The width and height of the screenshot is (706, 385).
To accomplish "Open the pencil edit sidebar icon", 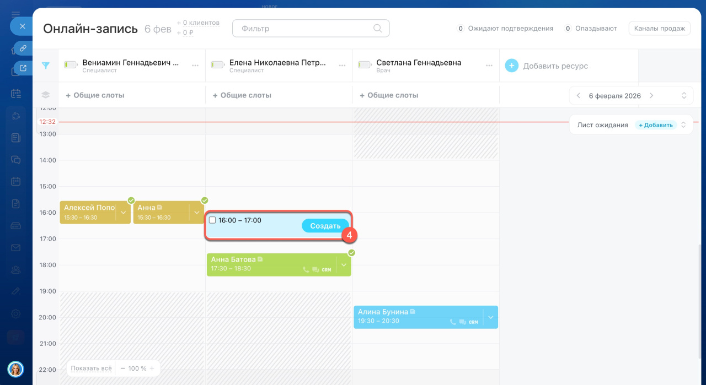I will 16,291.
